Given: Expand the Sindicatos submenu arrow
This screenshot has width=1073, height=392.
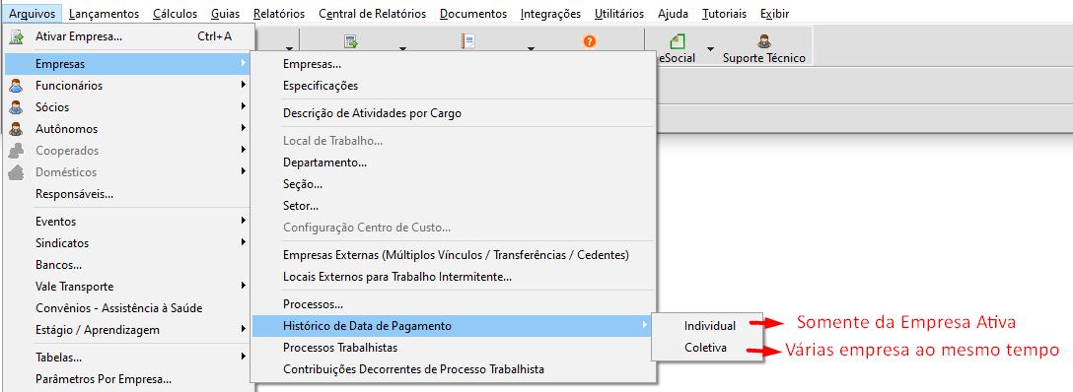Looking at the screenshot, I should coord(243,243).
